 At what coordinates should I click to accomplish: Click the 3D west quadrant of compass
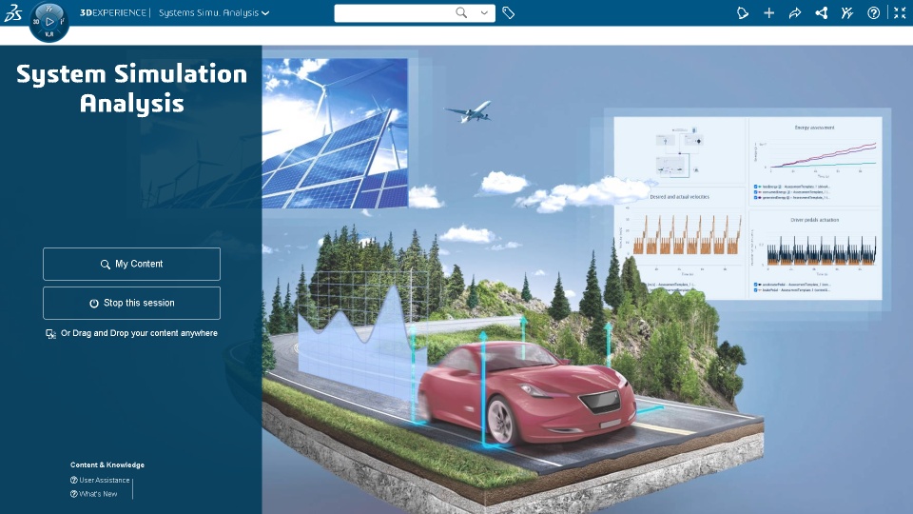(x=36, y=22)
